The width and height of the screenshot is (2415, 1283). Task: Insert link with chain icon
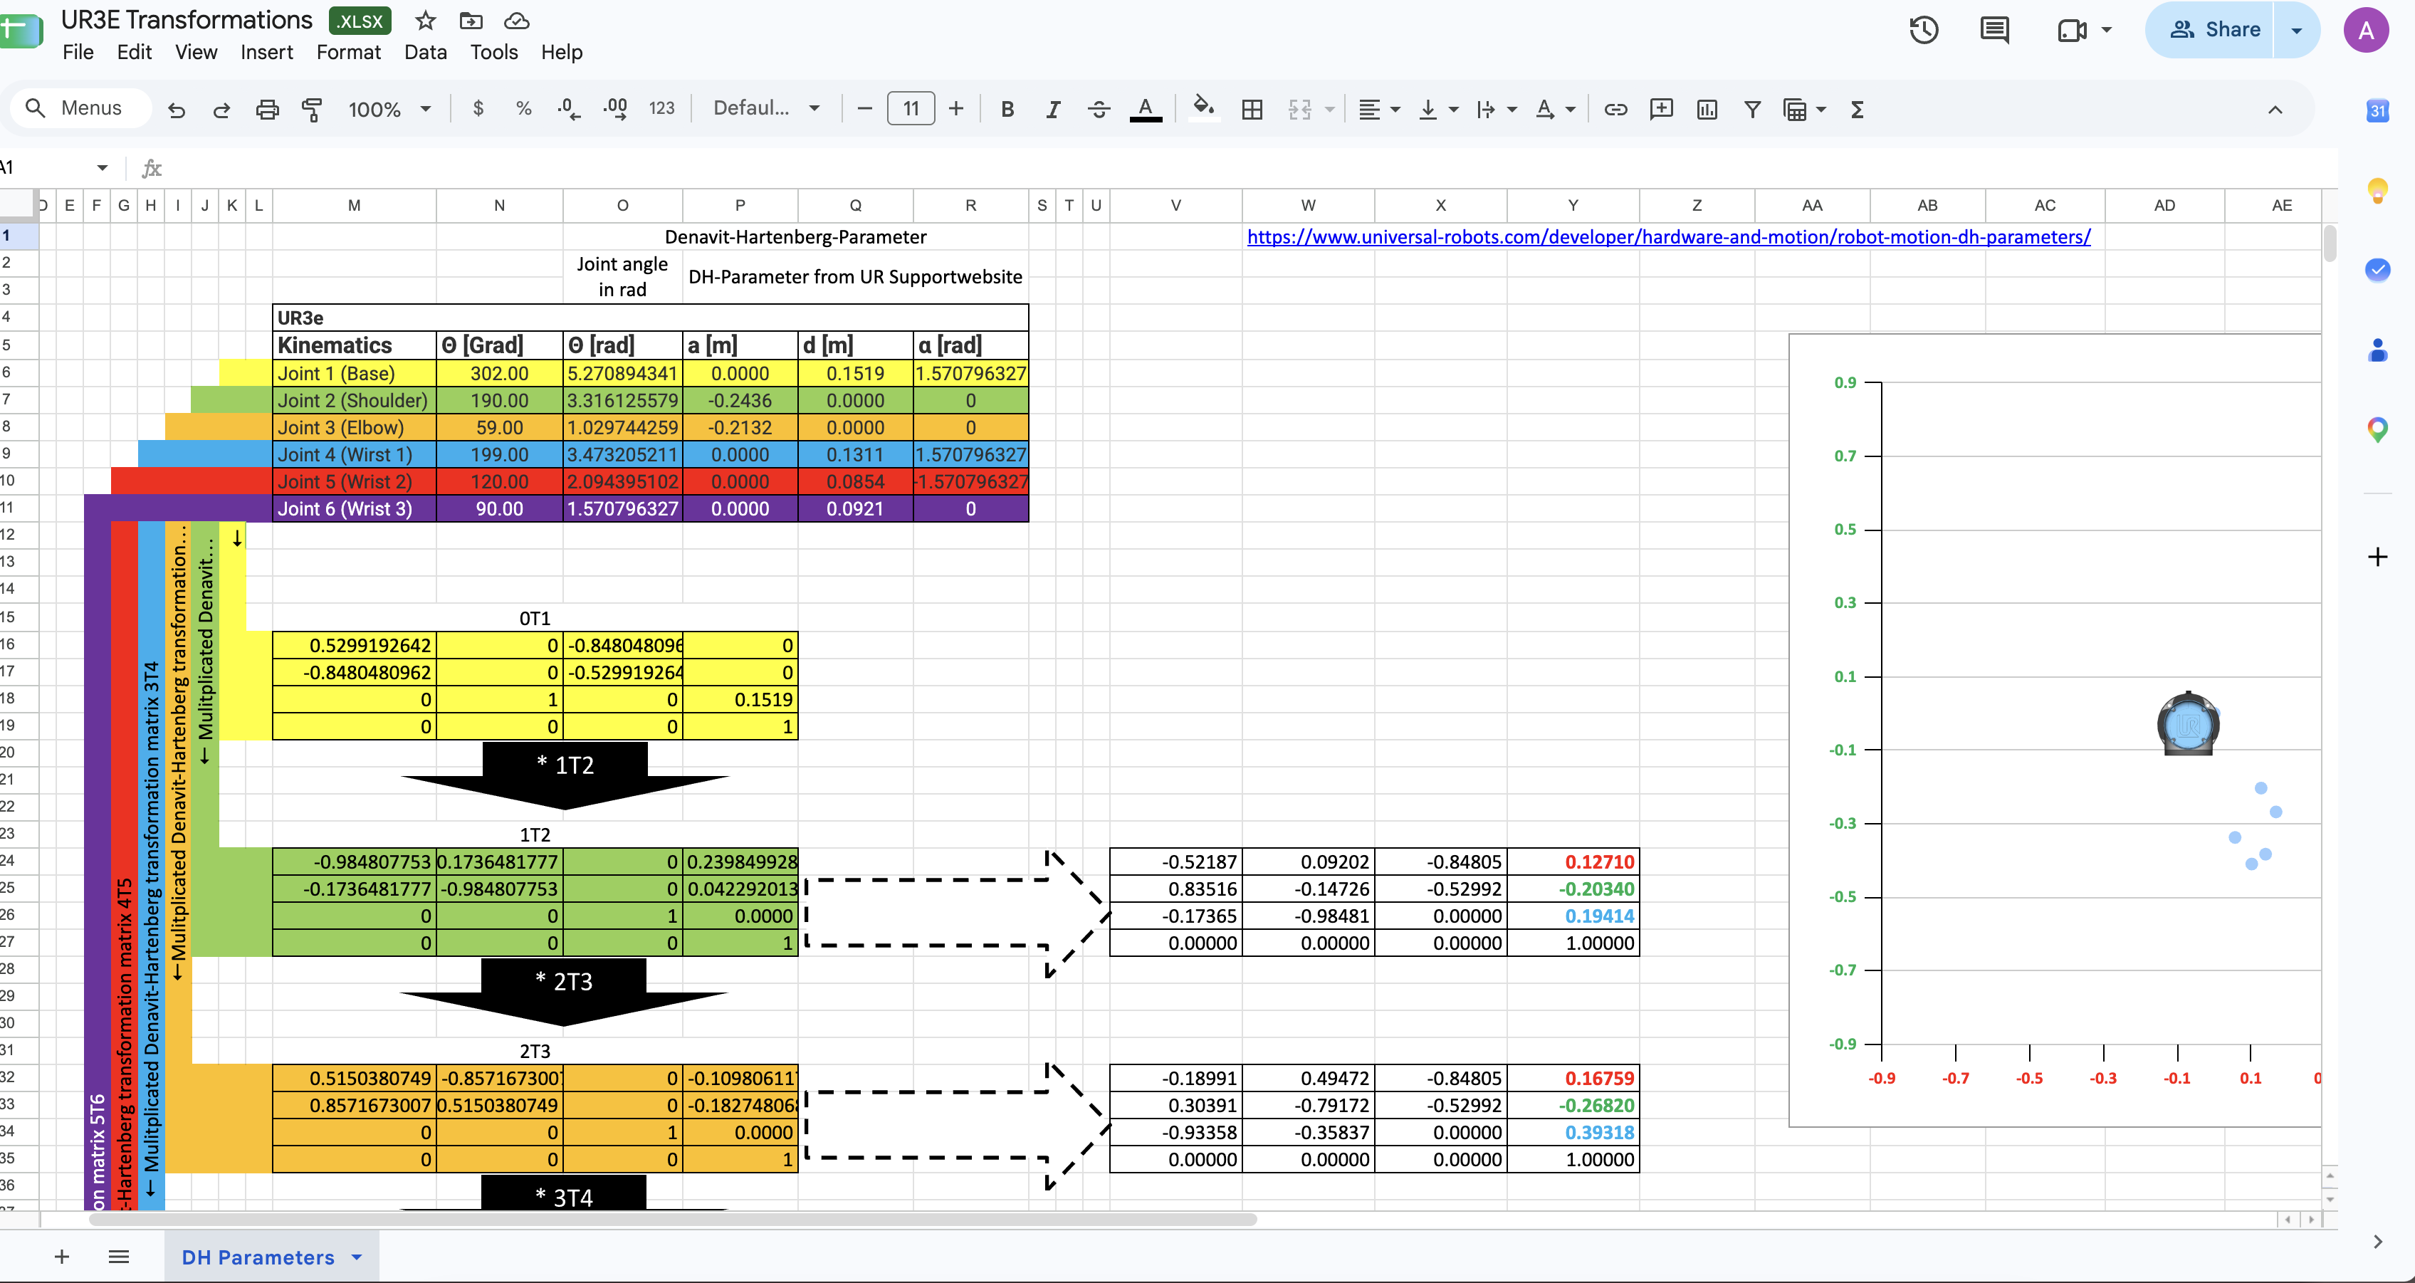tap(1615, 110)
